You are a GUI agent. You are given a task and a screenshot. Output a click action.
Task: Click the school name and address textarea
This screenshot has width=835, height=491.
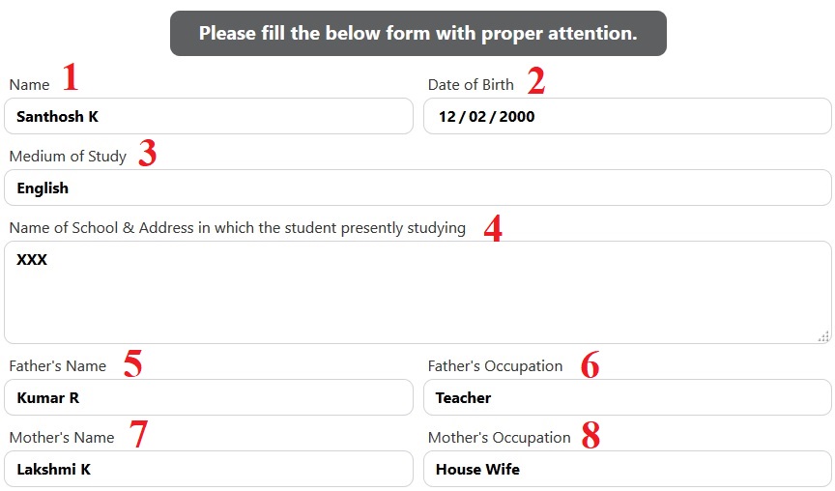417,292
